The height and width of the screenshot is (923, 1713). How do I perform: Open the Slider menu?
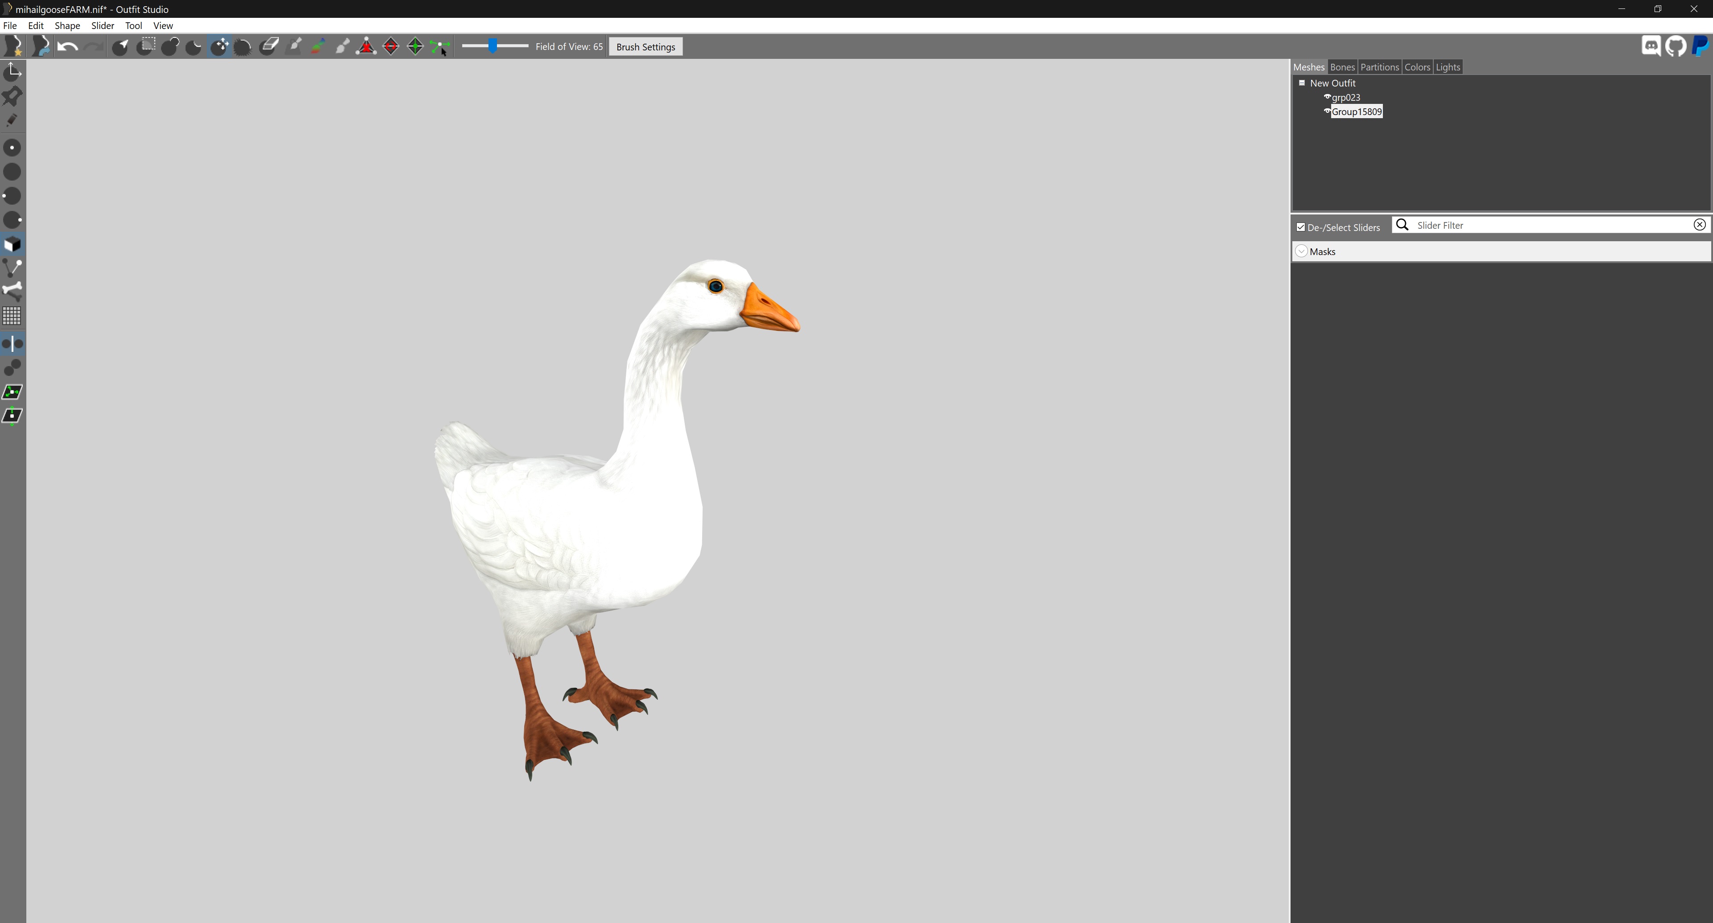tap(103, 25)
